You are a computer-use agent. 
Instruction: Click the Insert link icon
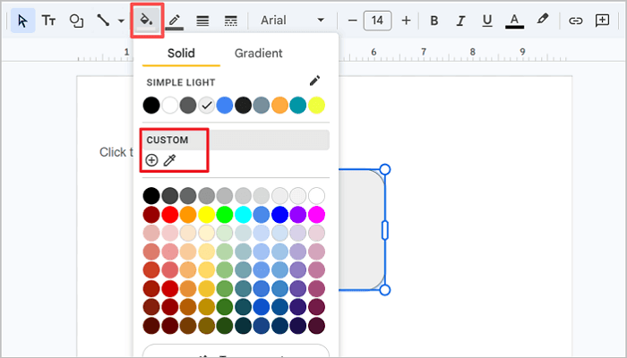[575, 21]
